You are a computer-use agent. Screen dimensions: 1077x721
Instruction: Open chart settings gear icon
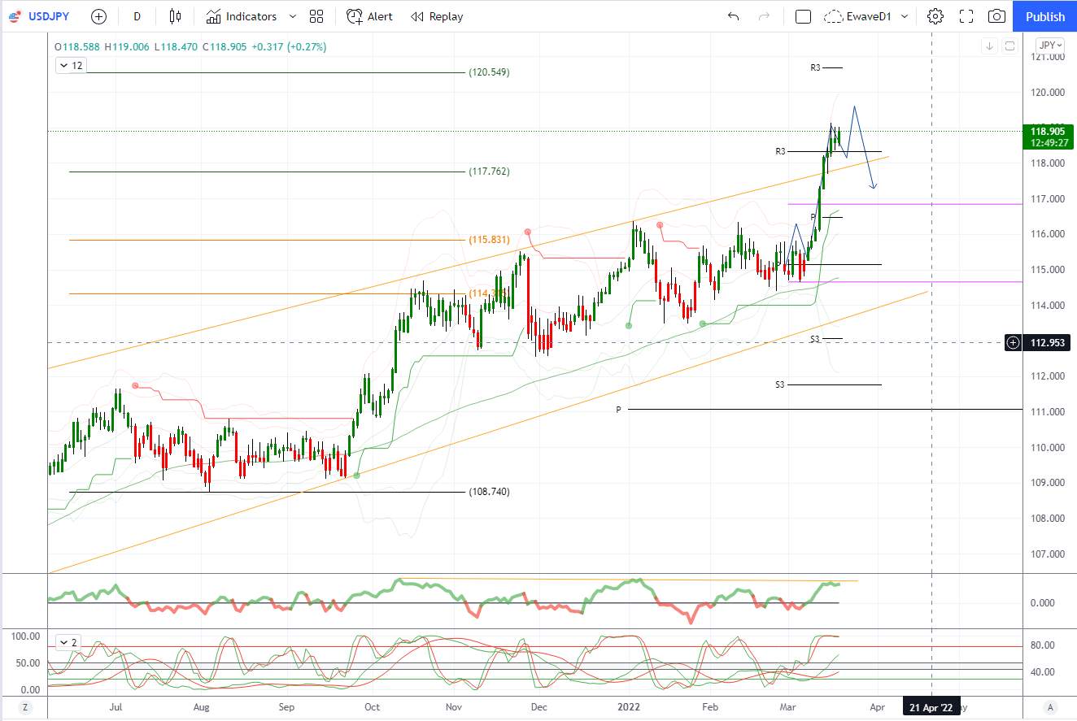[x=935, y=16]
